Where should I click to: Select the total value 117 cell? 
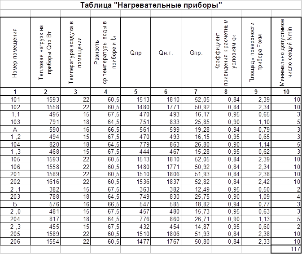click(x=286, y=248)
